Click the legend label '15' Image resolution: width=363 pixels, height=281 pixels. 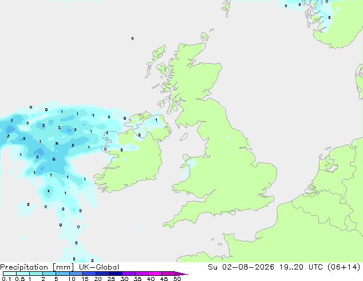[x=85, y=279]
